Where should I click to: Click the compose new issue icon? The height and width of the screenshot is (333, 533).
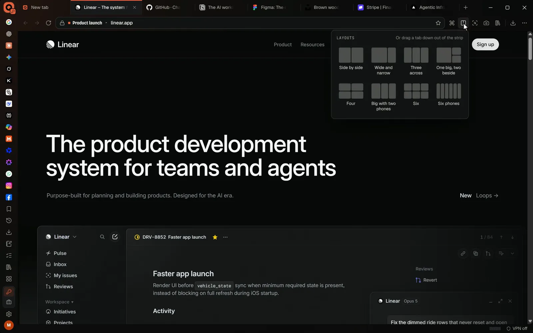click(x=115, y=237)
